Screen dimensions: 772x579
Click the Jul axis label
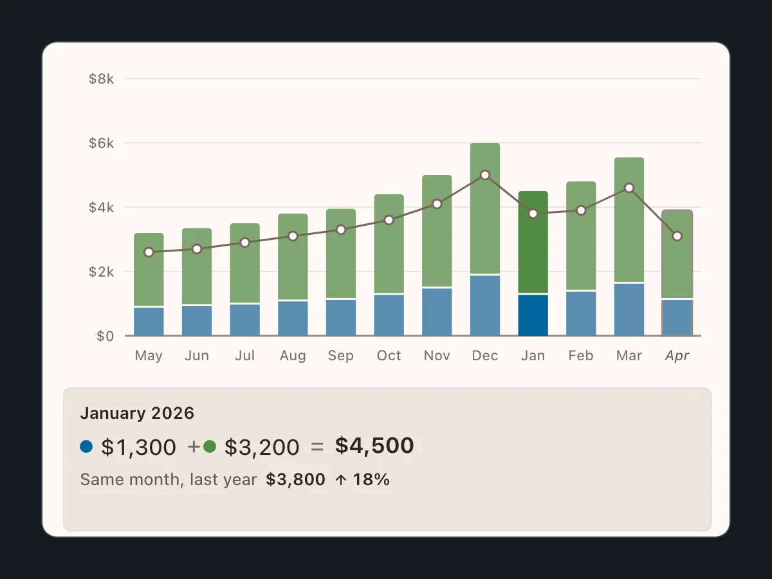(244, 356)
